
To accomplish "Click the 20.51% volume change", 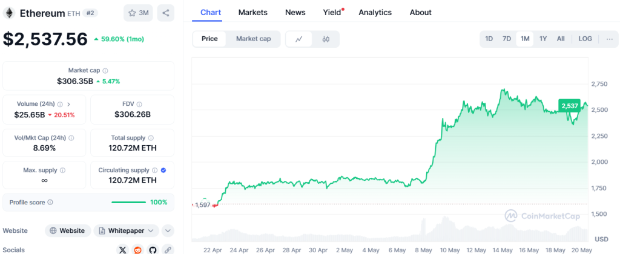I will coord(61,115).
